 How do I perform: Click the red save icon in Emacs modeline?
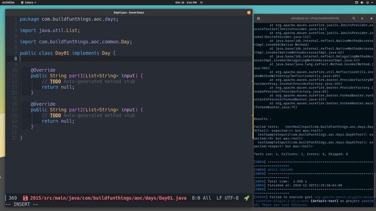point(25,198)
